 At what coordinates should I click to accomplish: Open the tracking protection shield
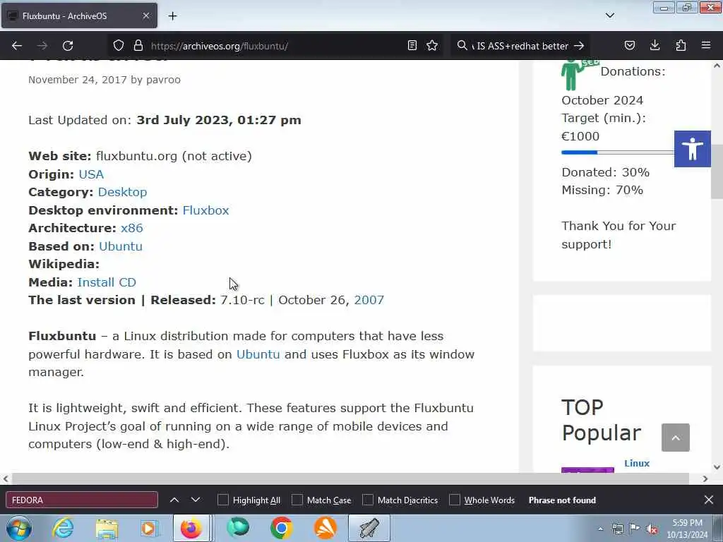(x=119, y=46)
